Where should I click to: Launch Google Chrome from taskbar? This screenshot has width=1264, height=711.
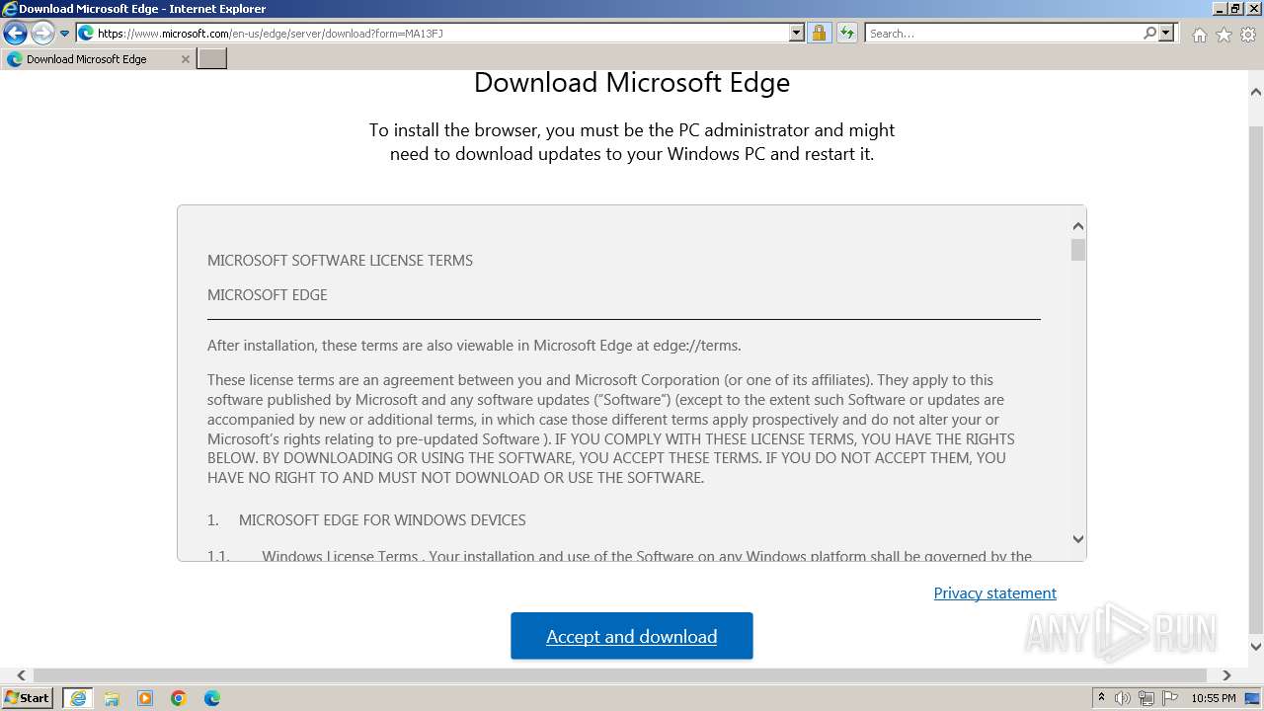(179, 698)
